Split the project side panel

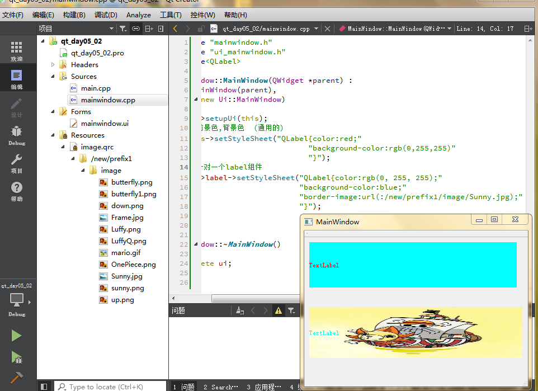[x=149, y=29]
